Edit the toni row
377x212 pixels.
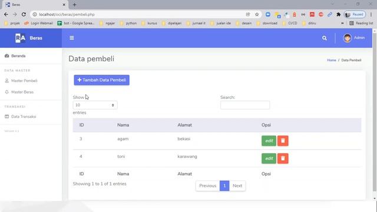click(x=269, y=158)
